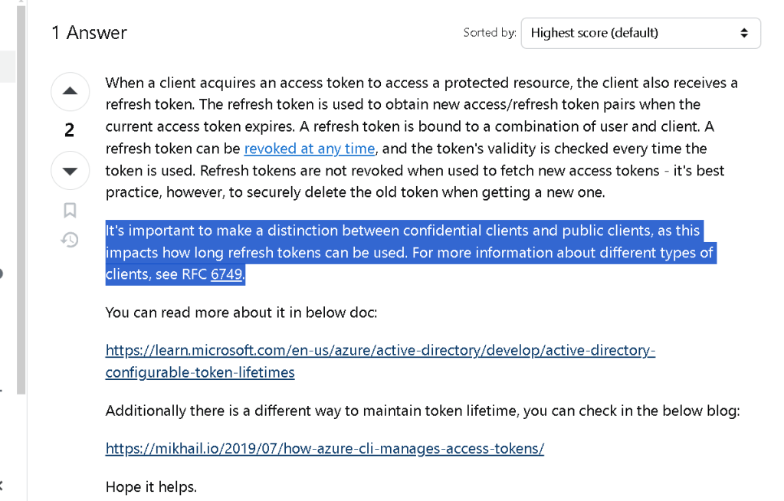Click the paragraph starting "When a client acquires"

tap(422, 137)
